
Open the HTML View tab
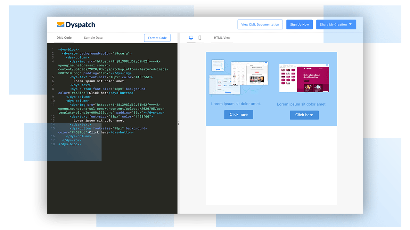pos(222,37)
